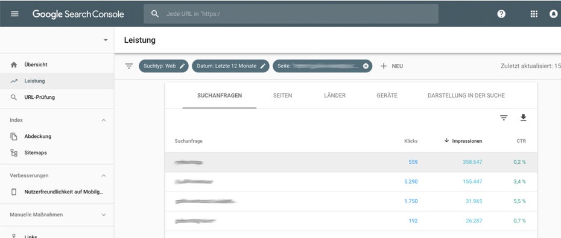
Task: Edit the Datum filter via pencil icon
Action: click(x=262, y=66)
